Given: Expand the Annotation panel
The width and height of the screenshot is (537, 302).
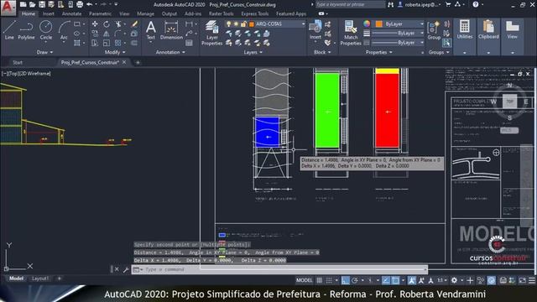Looking at the screenshot, I should tap(170, 52).
